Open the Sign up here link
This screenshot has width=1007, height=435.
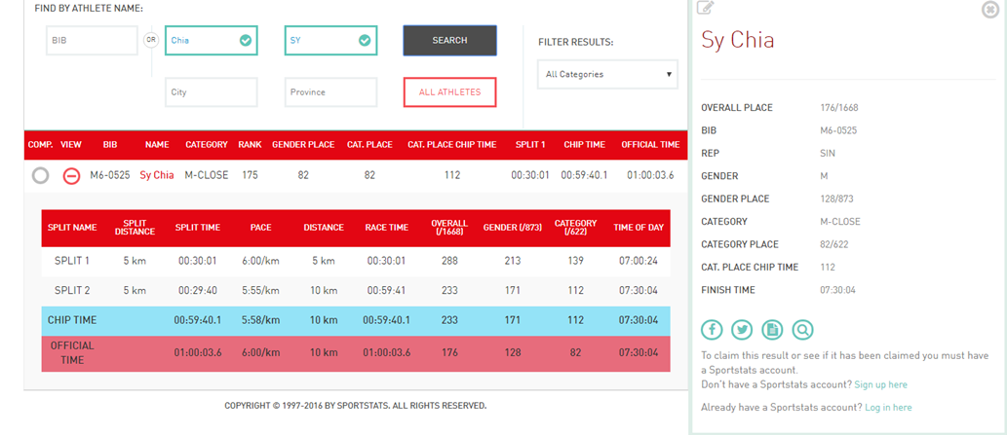click(x=880, y=384)
